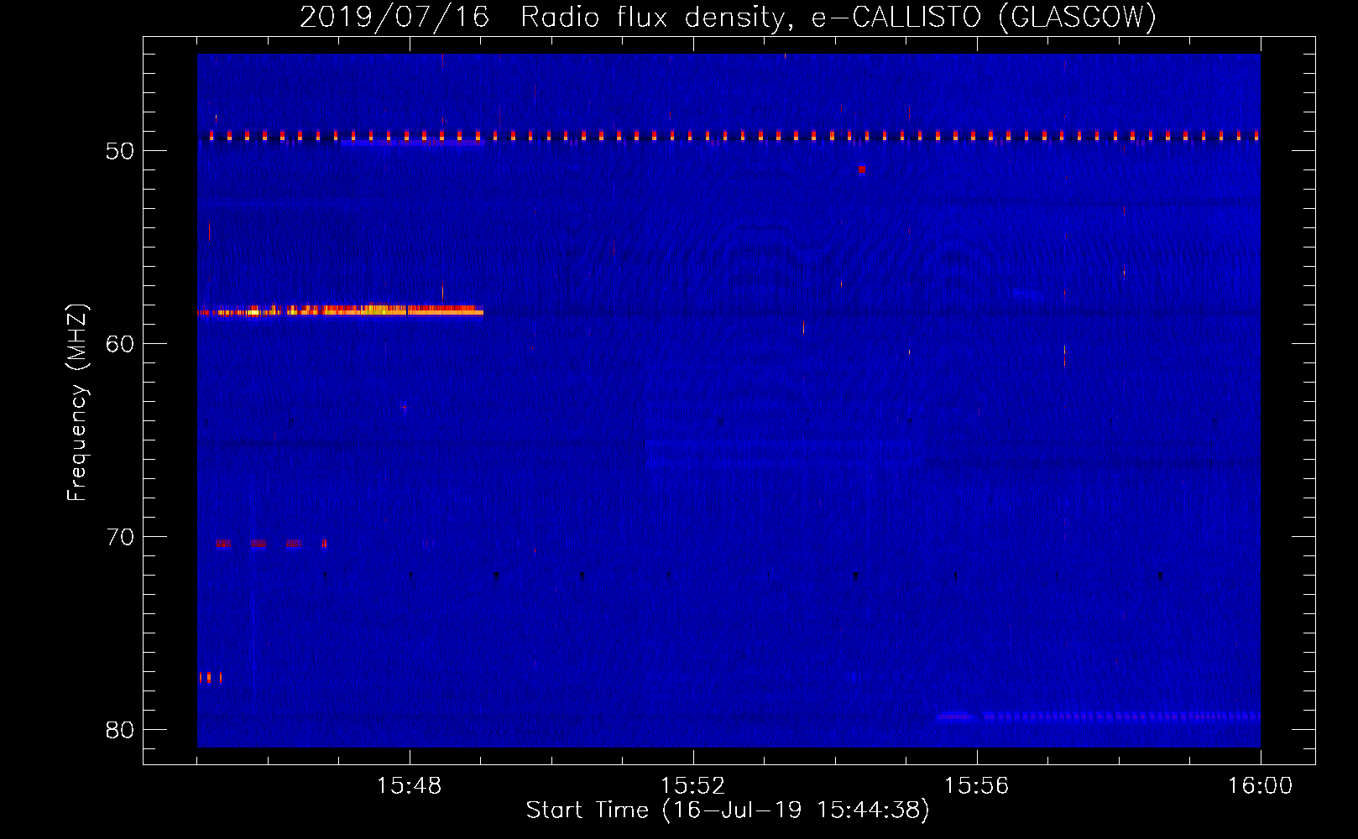Click the 15:56 time tick label

click(976, 786)
